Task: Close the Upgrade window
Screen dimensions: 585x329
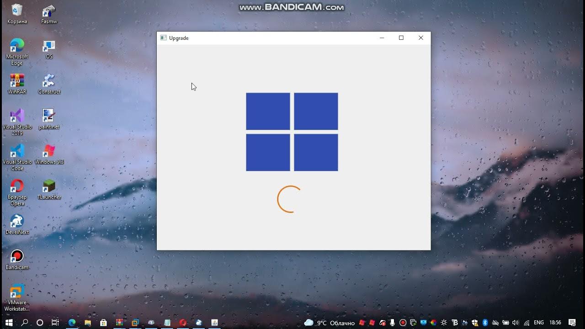Action: 421,38
